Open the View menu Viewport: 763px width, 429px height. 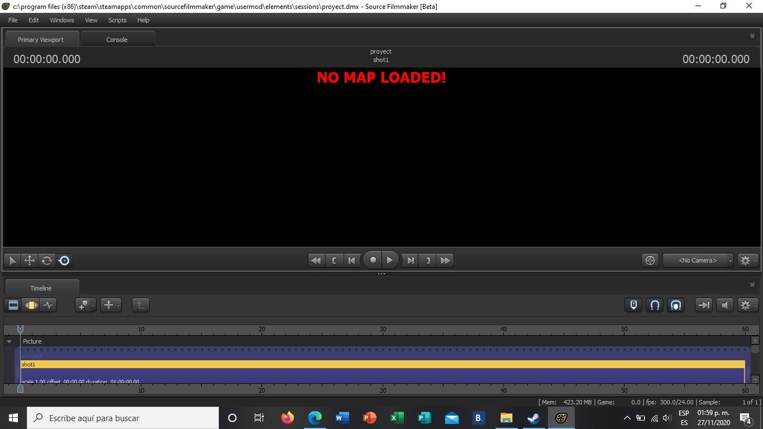pos(91,20)
